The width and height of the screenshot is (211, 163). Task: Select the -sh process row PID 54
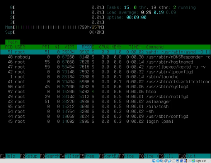(x=105, y=112)
